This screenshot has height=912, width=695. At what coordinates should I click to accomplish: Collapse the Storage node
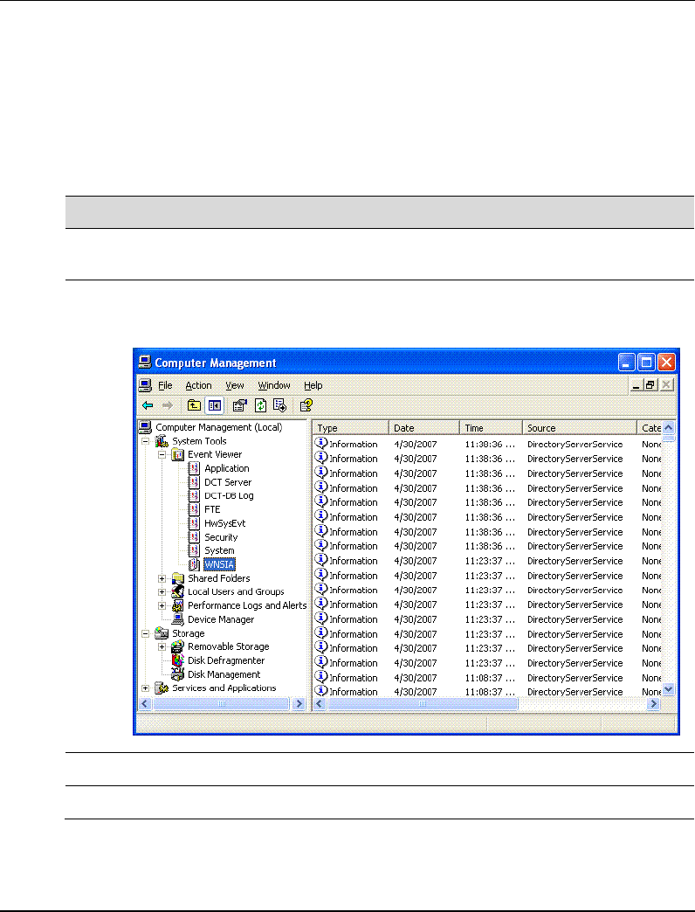pos(145,634)
